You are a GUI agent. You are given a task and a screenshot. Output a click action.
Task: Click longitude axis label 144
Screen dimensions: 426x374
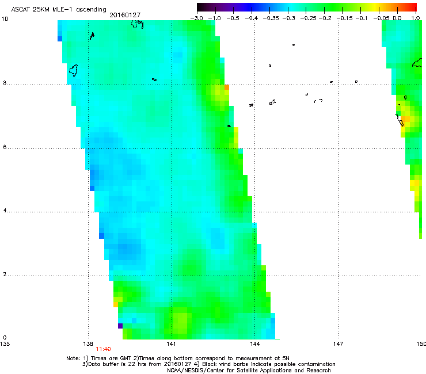click(255, 344)
